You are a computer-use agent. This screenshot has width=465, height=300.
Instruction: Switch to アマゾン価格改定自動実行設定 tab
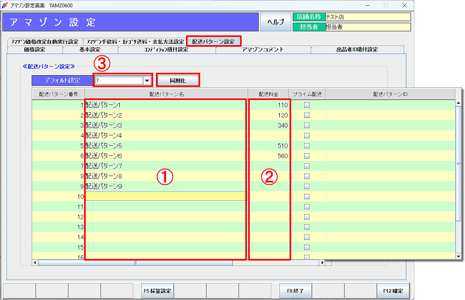coord(45,41)
